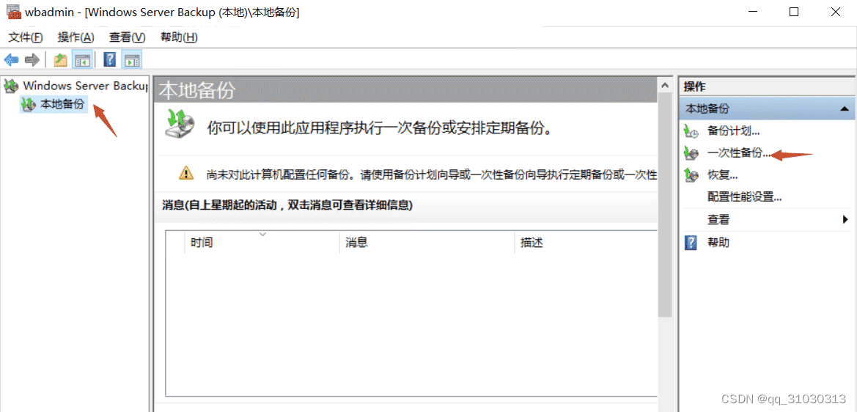Start 一次性备份... wizard
The width and height of the screenshot is (857, 412).
point(738,153)
